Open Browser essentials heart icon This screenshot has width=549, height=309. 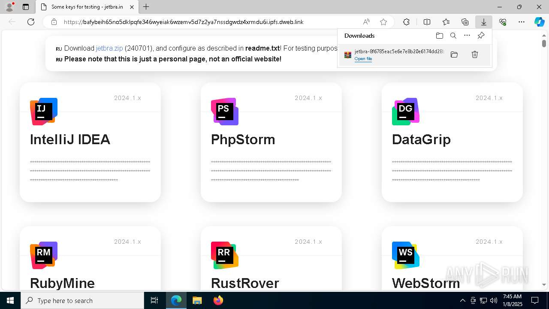click(x=503, y=22)
